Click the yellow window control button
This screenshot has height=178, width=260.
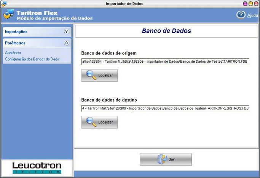pyautogui.click(x=250, y=4)
